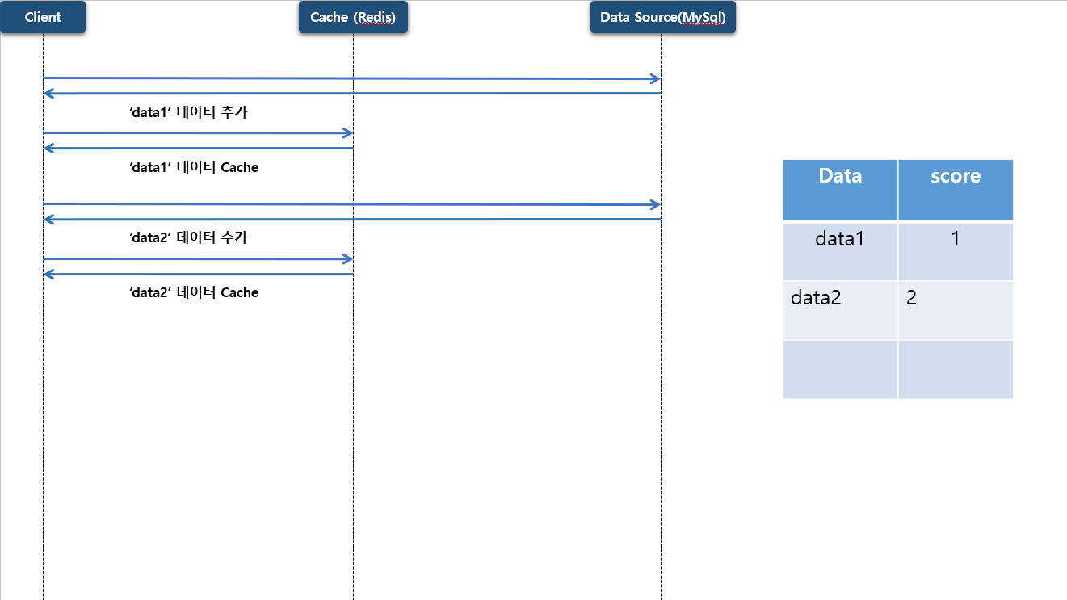1067x600 pixels.
Task: Select the score cell containing 2
Action: (x=956, y=310)
